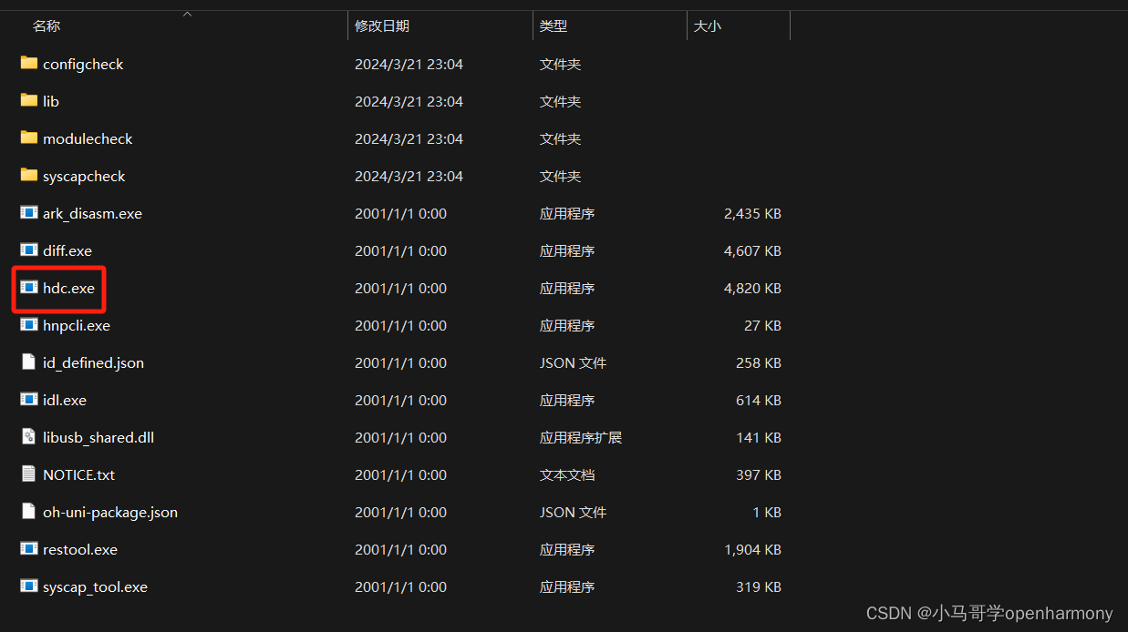Image resolution: width=1128 pixels, height=632 pixels.
Task: Click the hnpcli.exe application icon
Action: point(29,325)
